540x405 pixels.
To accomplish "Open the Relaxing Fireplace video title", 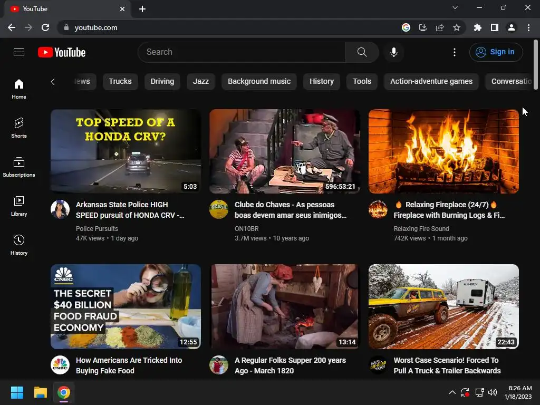I will (449, 210).
